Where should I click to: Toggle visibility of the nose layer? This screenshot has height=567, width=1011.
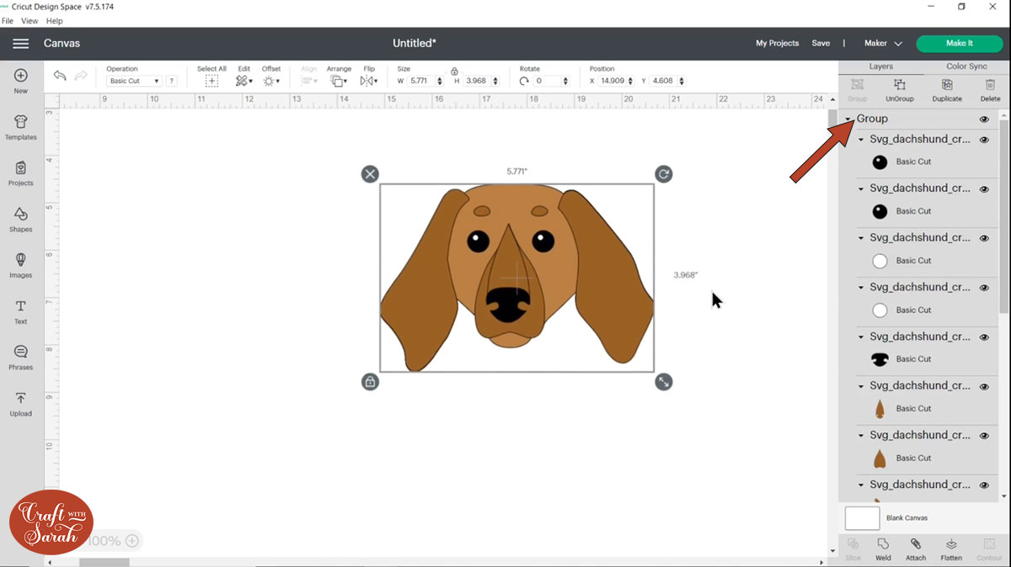click(x=984, y=337)
